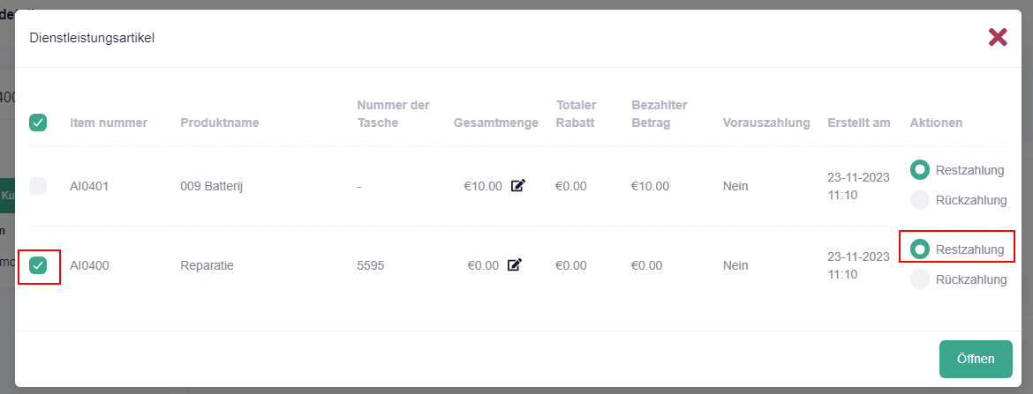Edit total amount for AI0401 Batterij

[517, 186]
